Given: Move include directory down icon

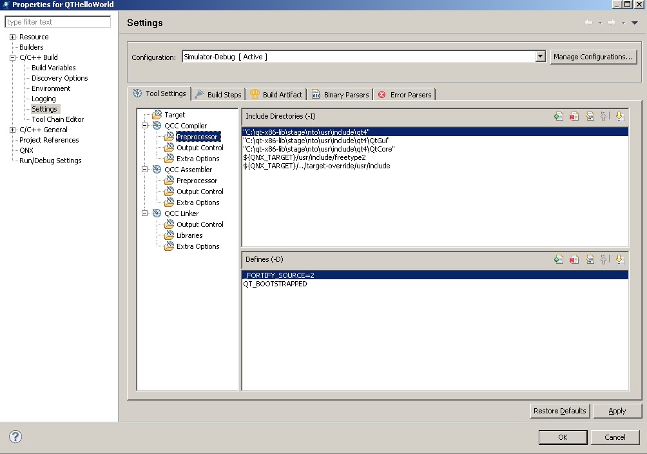Looking at the screenshot, I should point(620,117).
